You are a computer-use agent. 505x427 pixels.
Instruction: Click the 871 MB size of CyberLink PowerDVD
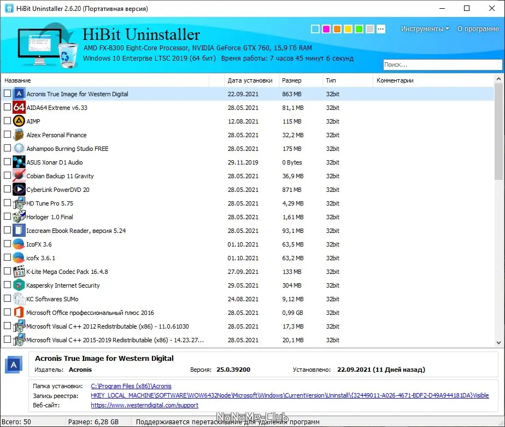click(x=292, y=190)
